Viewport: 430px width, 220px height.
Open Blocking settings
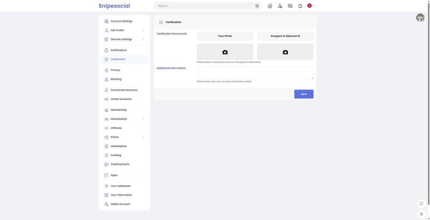124,79
